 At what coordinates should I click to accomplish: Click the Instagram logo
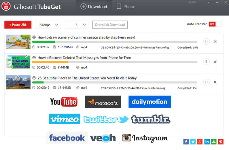point(145,138)
